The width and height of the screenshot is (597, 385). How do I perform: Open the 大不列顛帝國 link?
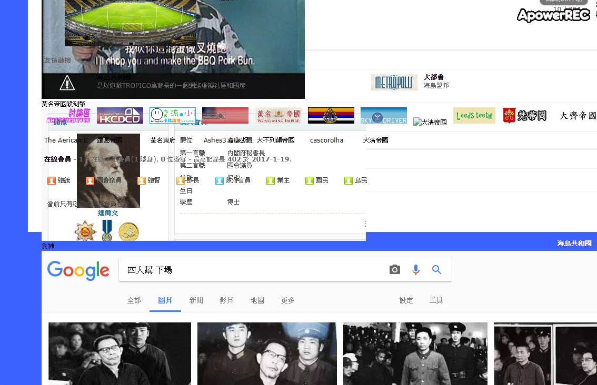click(276, 140)
